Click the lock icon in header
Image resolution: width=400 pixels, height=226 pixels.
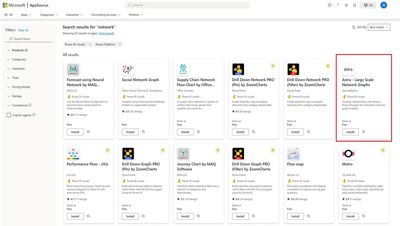(355, 5)
